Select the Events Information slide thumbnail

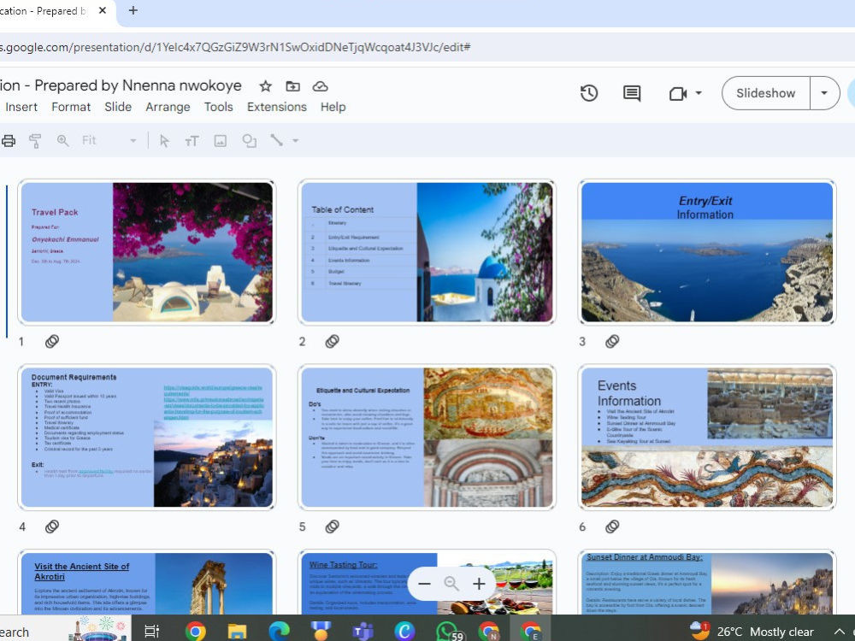[707, 437]
